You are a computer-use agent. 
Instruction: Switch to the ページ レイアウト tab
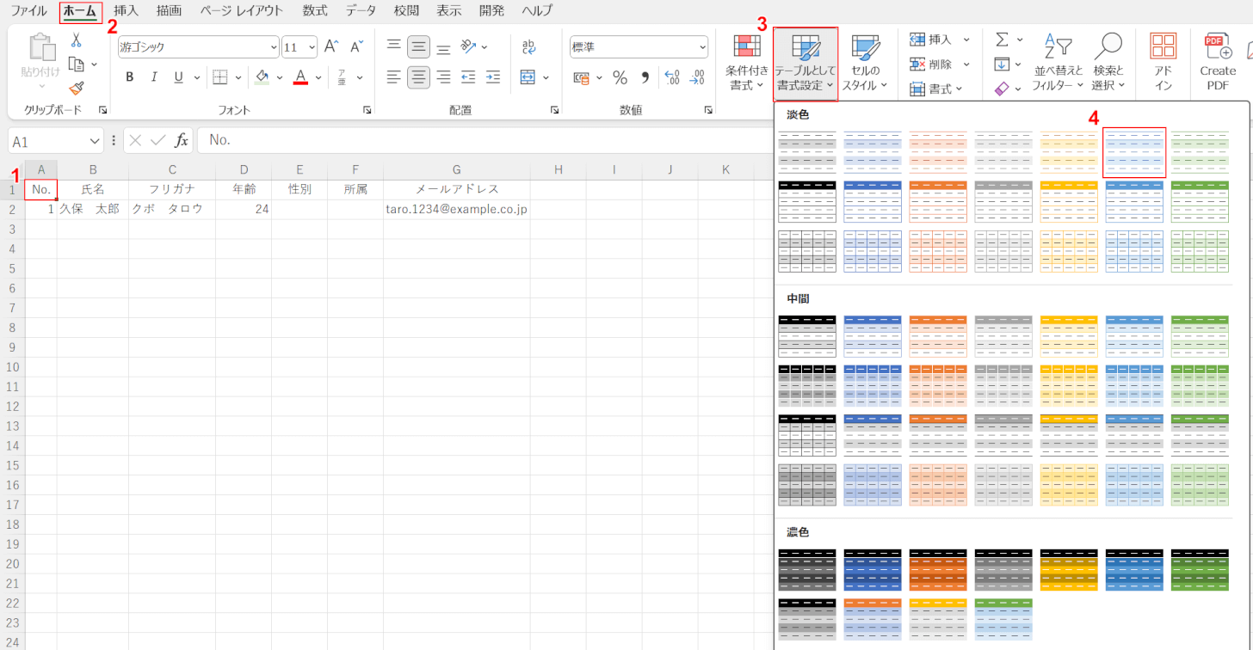coord(242,11)
